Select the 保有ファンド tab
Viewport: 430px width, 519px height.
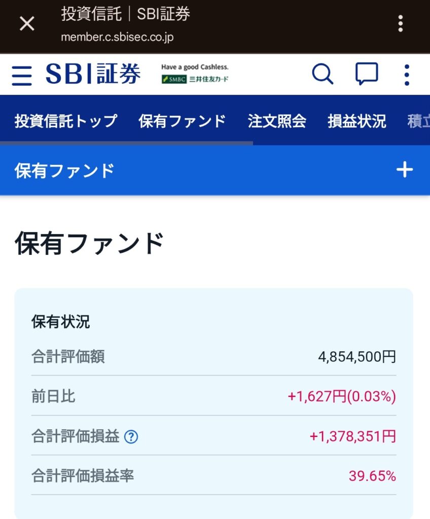pos(182,121)
